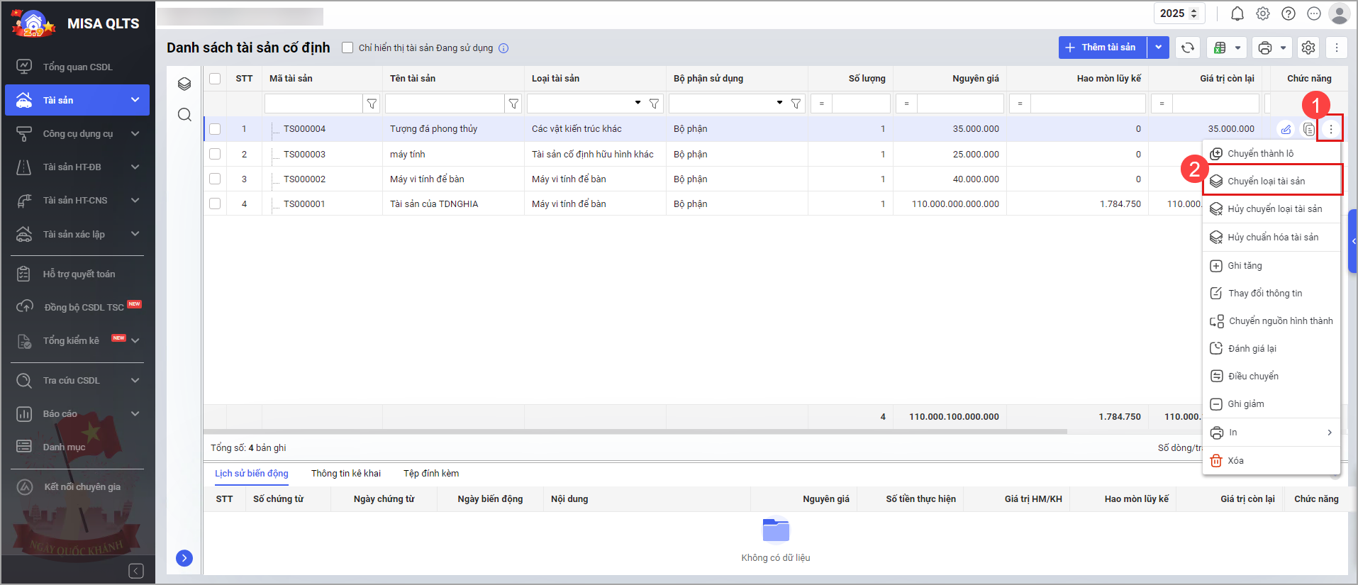Click the refresh data icon

1188,48
